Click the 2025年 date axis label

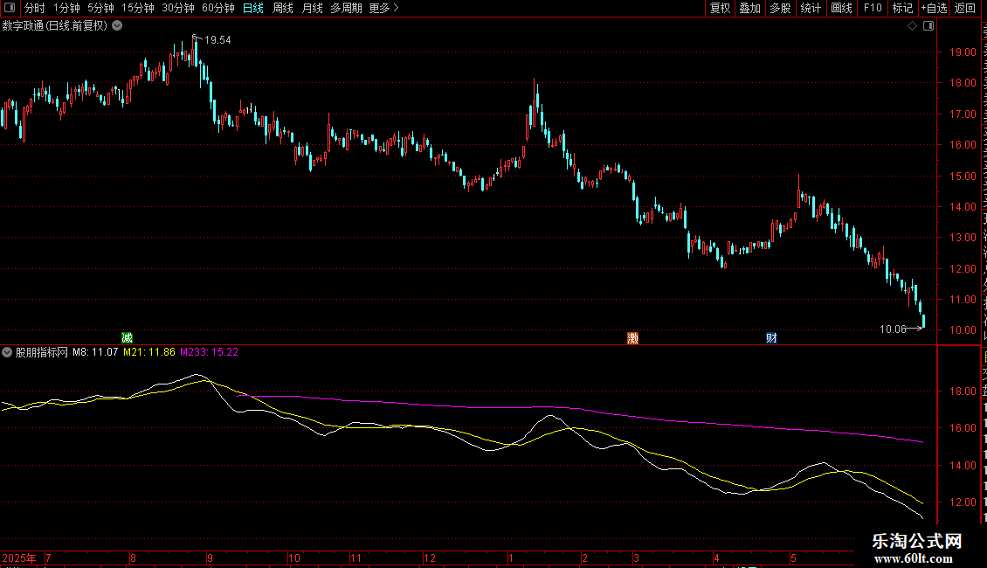click(x=19, y=558)
